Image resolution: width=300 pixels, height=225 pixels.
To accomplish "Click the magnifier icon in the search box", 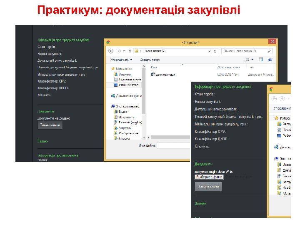I will [x=269, y=51].
